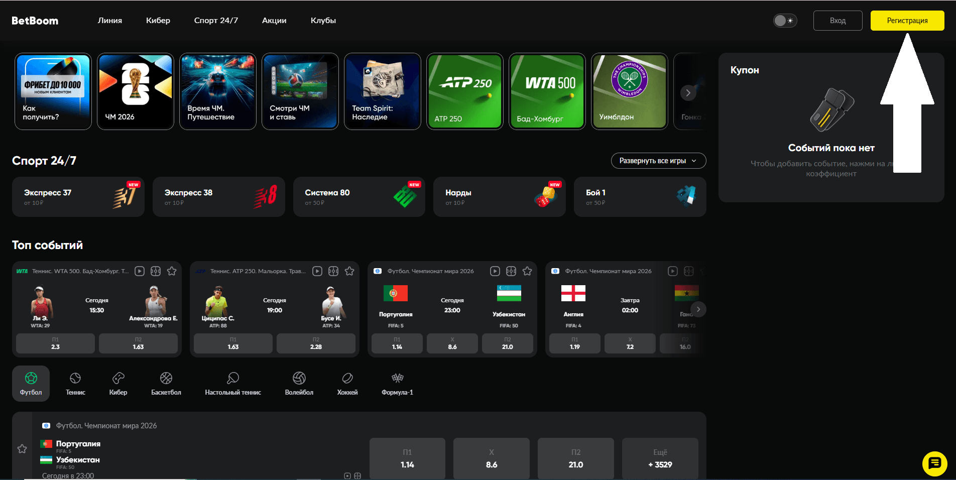
Task: Open Ещё +3529 more markets
Action: coord(660,458)
